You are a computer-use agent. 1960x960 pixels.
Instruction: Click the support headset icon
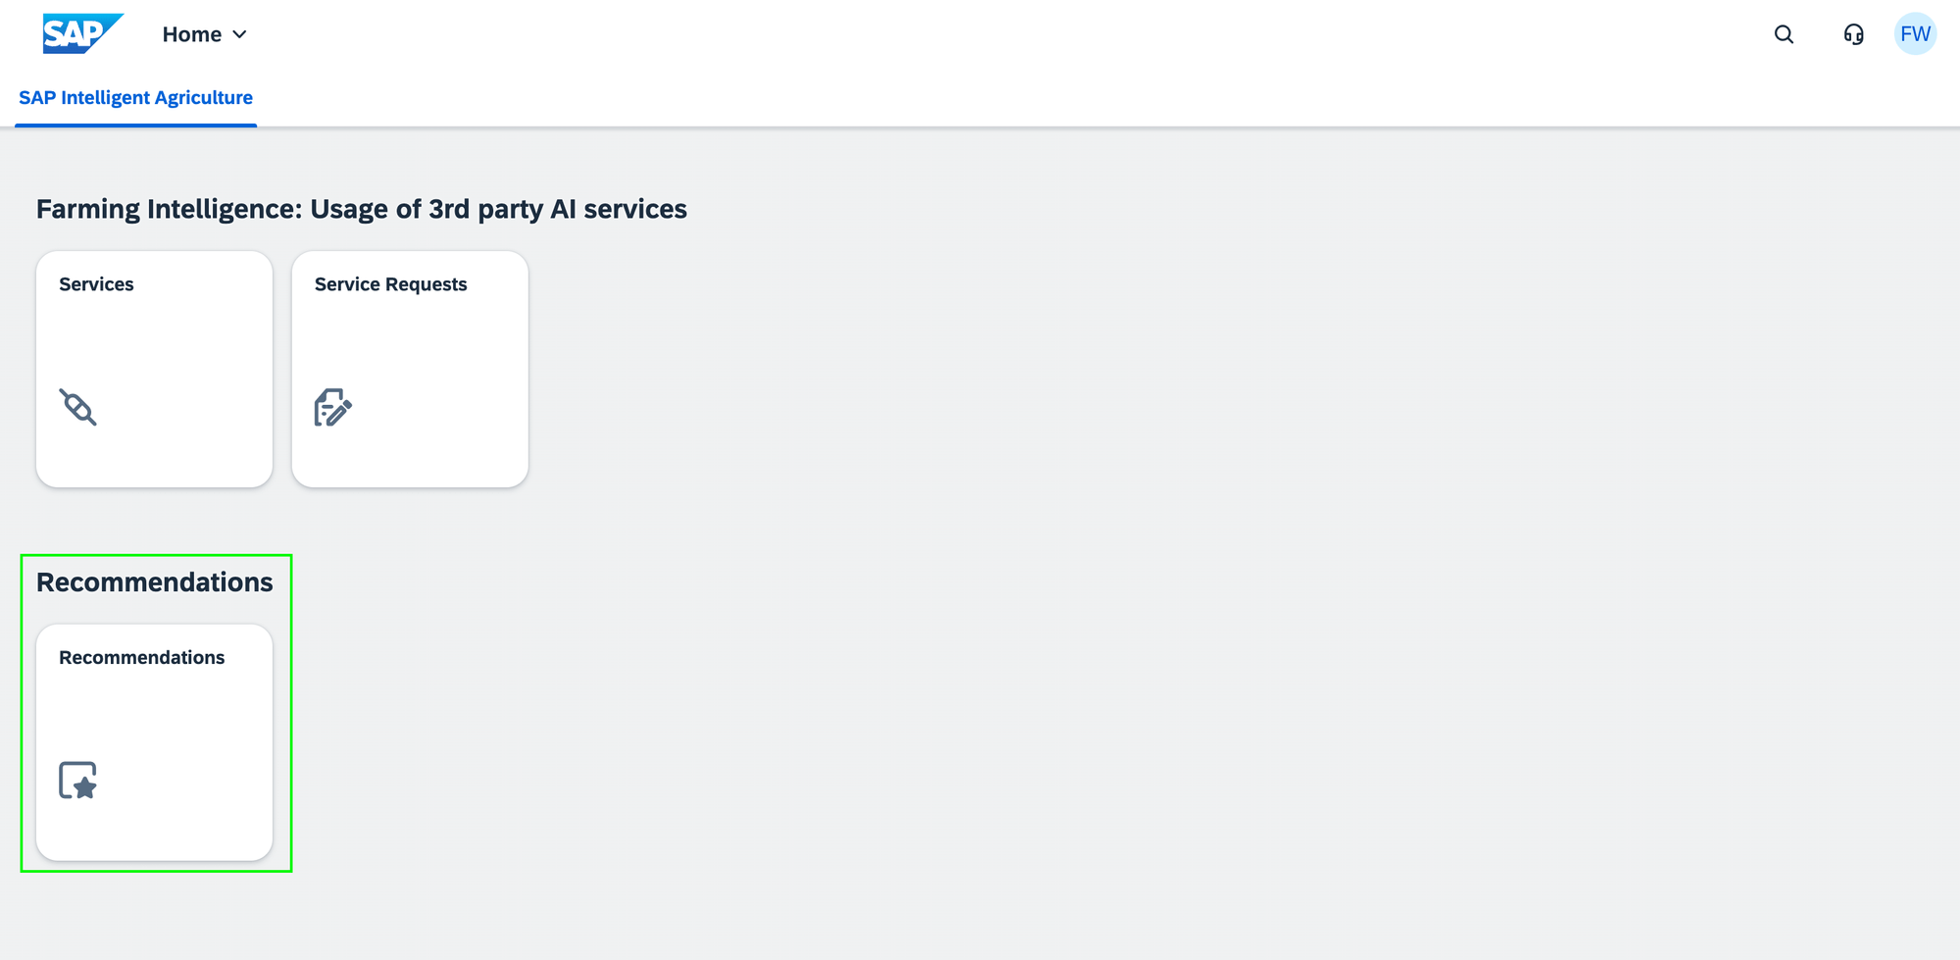coord(1853,34)
